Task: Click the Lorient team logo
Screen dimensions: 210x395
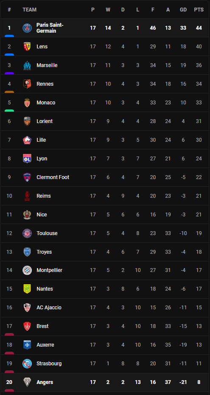Action: tap(27, 121)
